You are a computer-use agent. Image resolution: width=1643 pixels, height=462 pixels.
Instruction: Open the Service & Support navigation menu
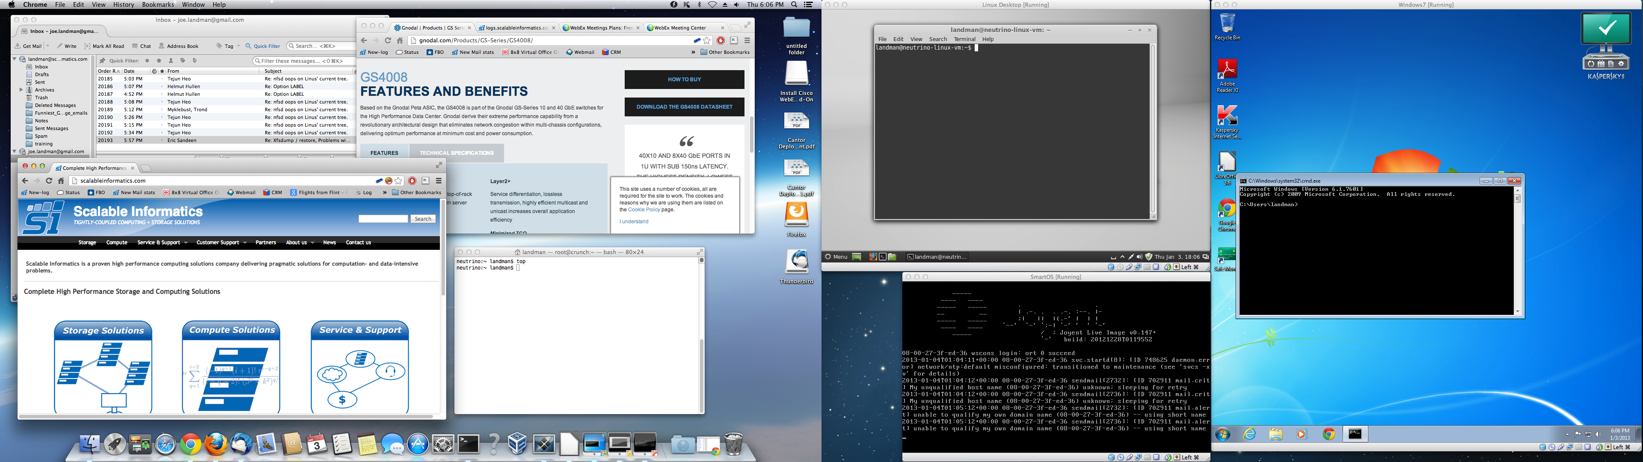click(162, 243)
